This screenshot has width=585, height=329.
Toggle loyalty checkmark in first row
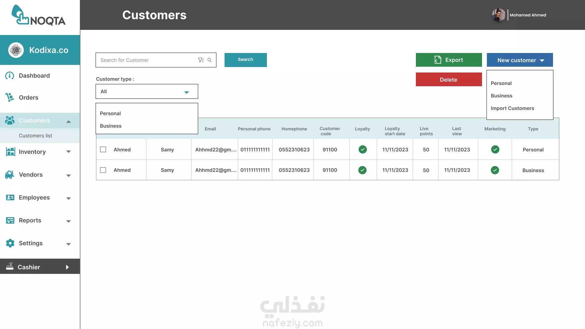tap(363, 150)
